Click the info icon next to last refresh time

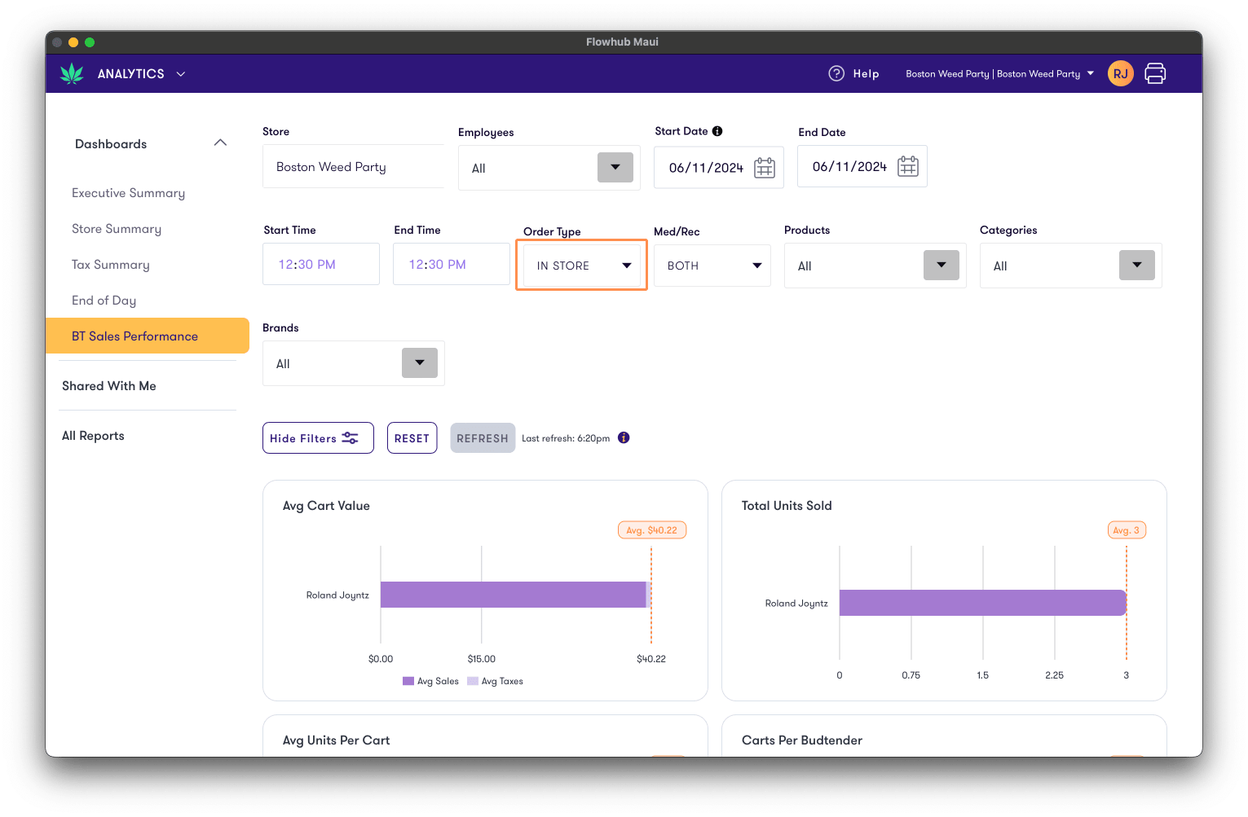pos(624,437)
